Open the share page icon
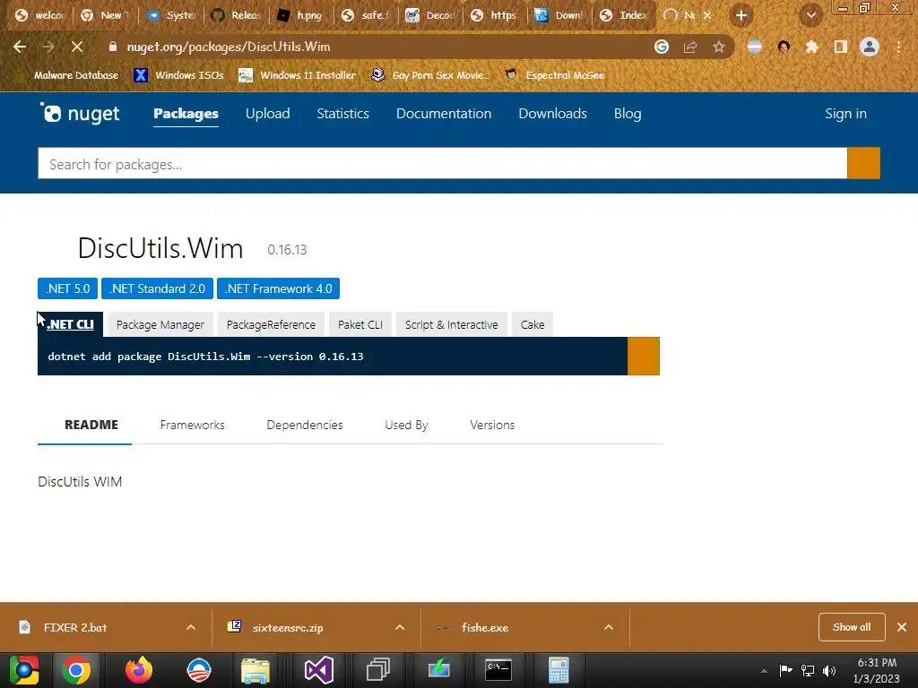Image resolution: width=918 pixels, height=688 pixels. point(690,47)
